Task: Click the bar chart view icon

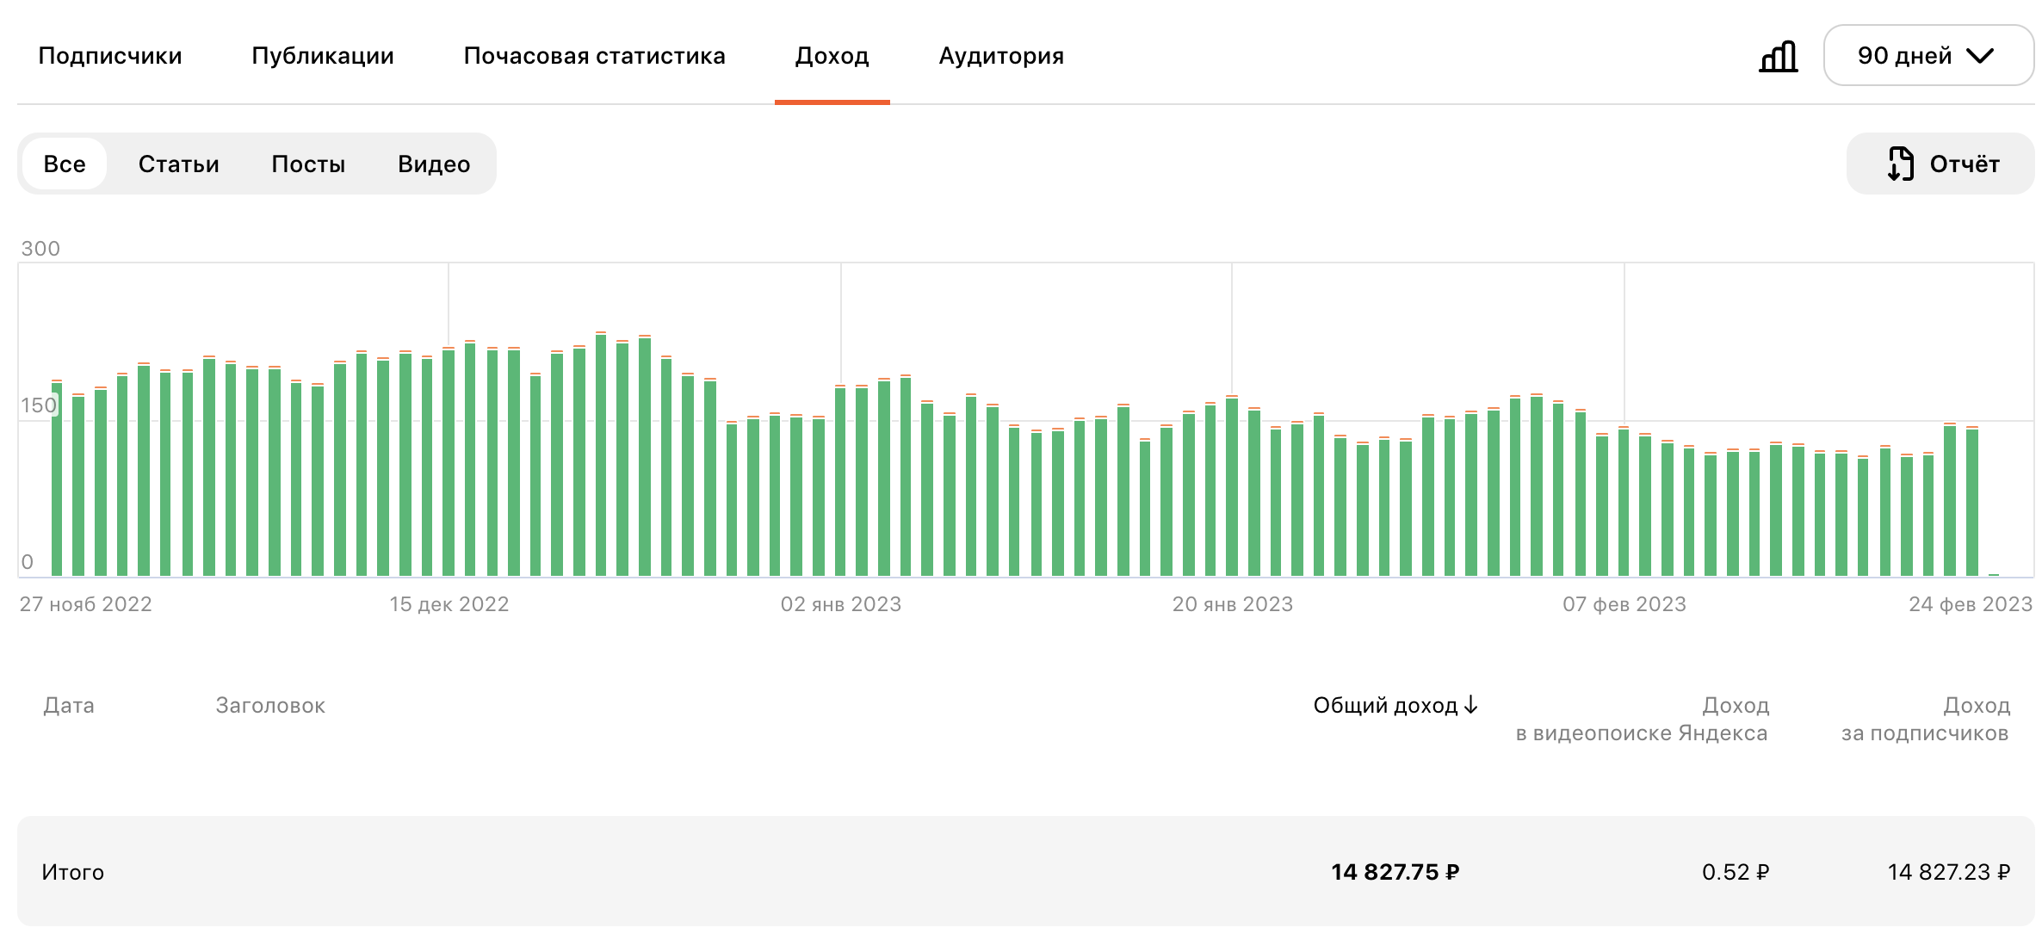Action: (1778, 57)
